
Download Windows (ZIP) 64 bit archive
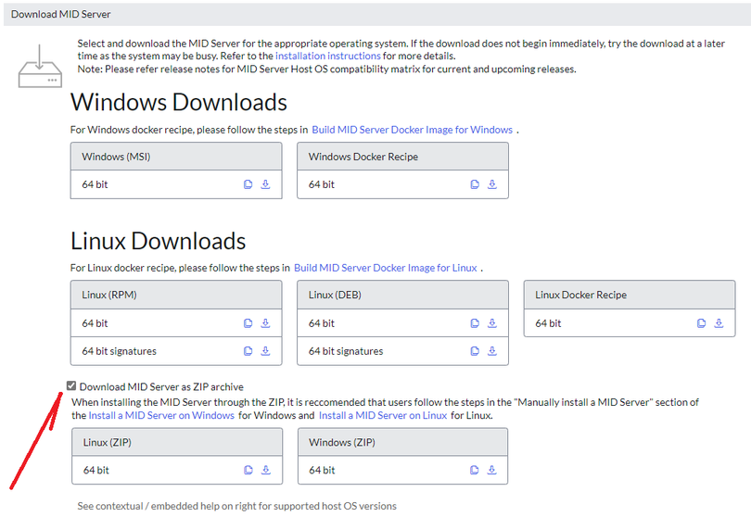click(492, 470)
